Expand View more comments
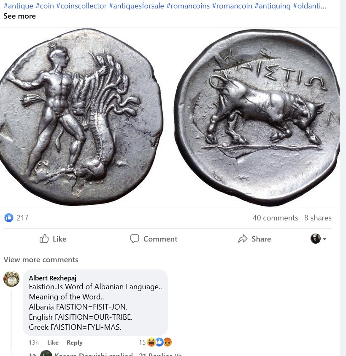The image size is (346, 356). point(41,260)
